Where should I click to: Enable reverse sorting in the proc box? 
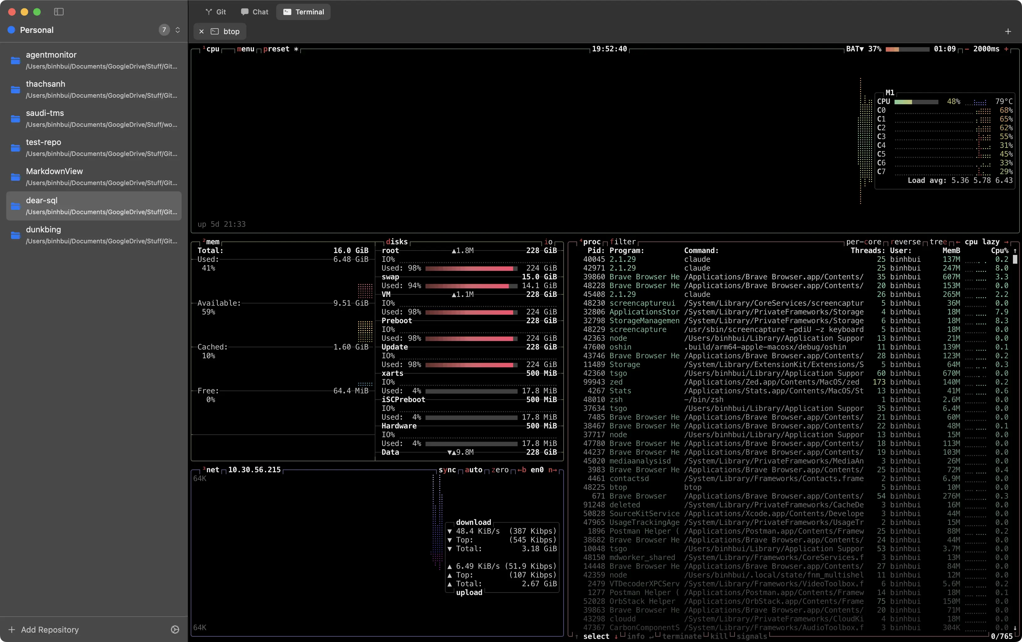click(906, 241)
